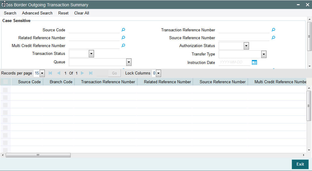The width and height of the screenshot is (312, 171).
Task: Click Multi Credit Reference Number column header
Action: click(x=280, y=82)
